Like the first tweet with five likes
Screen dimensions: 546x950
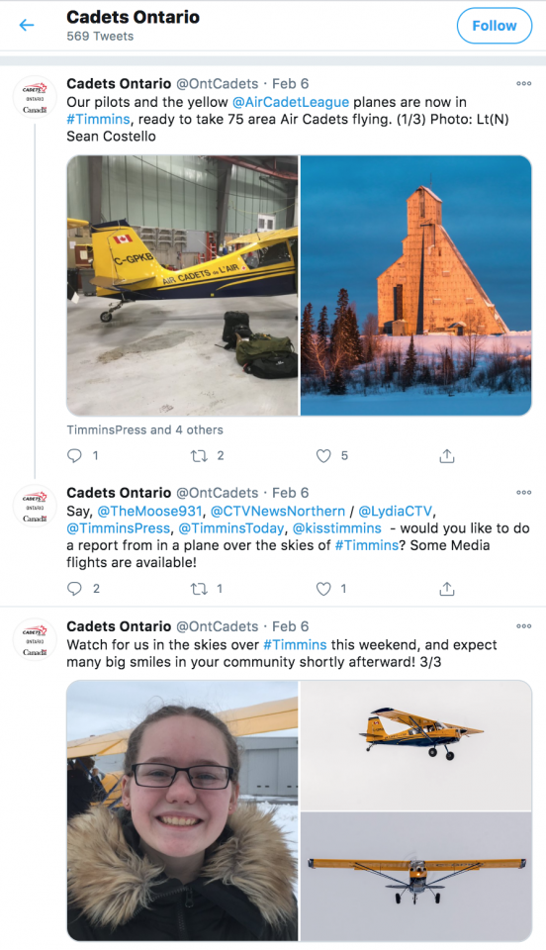[323, 455]
